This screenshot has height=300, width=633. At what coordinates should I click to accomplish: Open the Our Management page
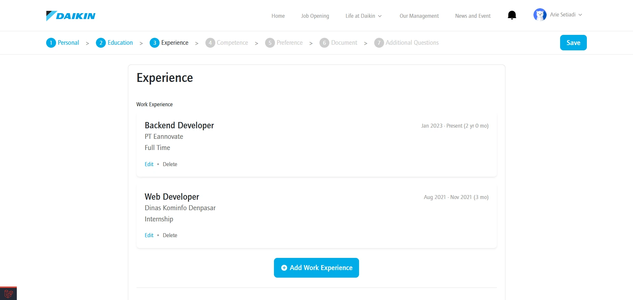point(419,16)
